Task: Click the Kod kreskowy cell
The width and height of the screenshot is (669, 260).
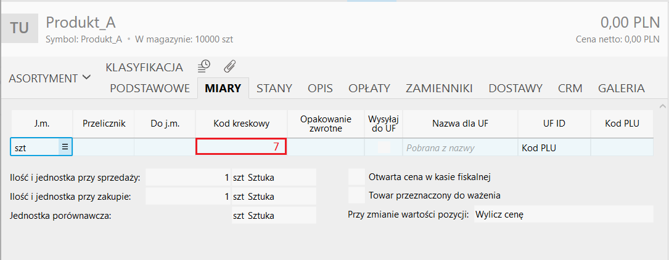Action: 241,147
